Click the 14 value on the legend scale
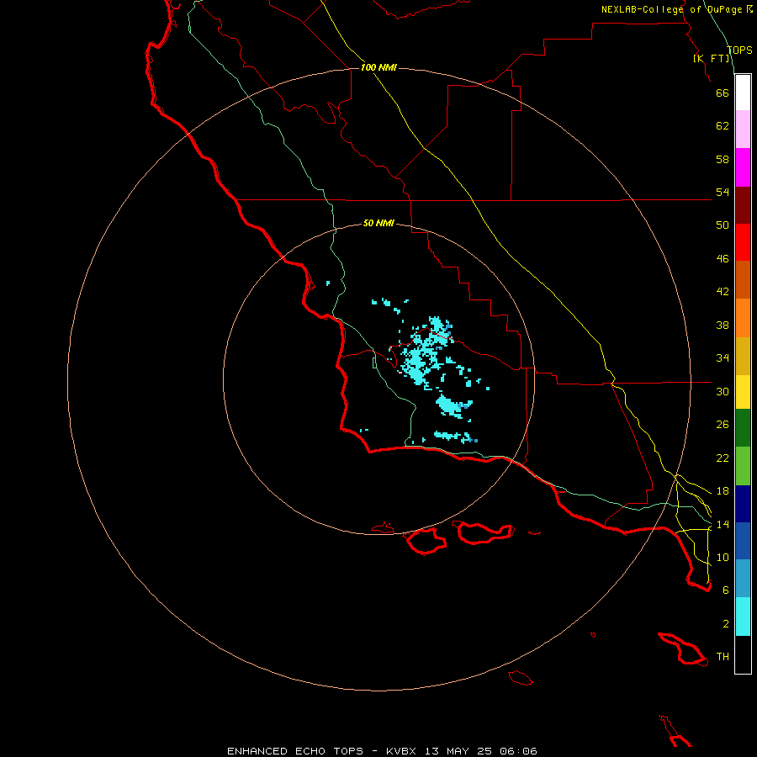 point(723,524)
